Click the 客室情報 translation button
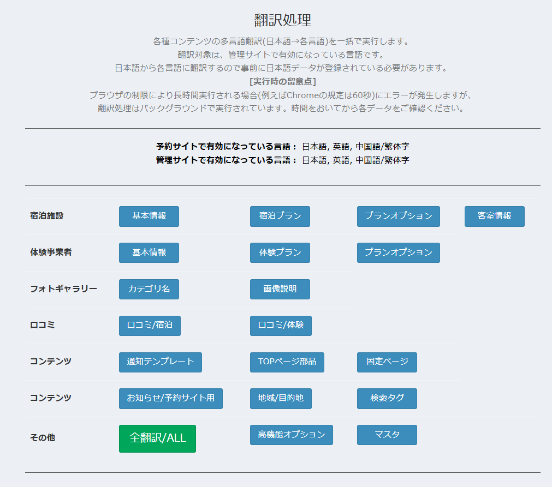Screen dimensions: 552x487 click(x=494, y=217)
